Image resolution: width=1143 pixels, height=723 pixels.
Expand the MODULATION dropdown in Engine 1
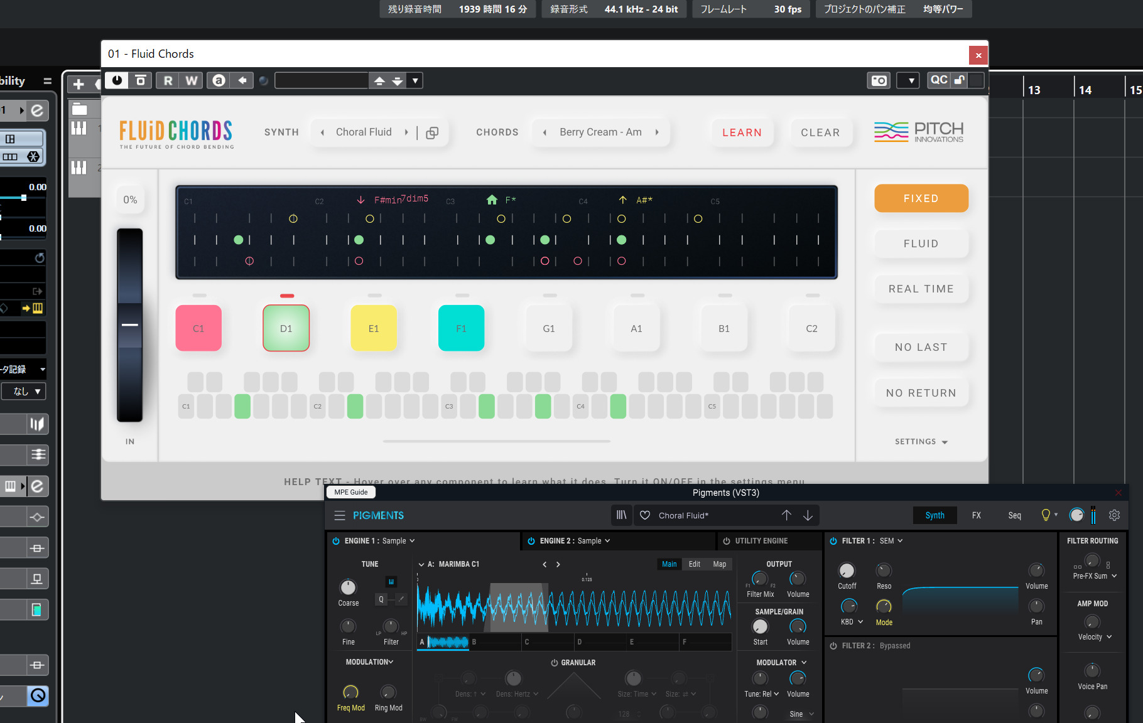[x=370, y=662]
